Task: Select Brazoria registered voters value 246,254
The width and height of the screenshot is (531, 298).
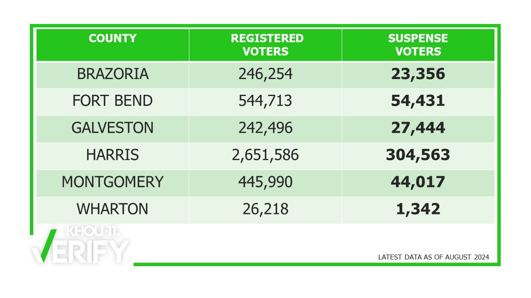Action: coord(265,74)
